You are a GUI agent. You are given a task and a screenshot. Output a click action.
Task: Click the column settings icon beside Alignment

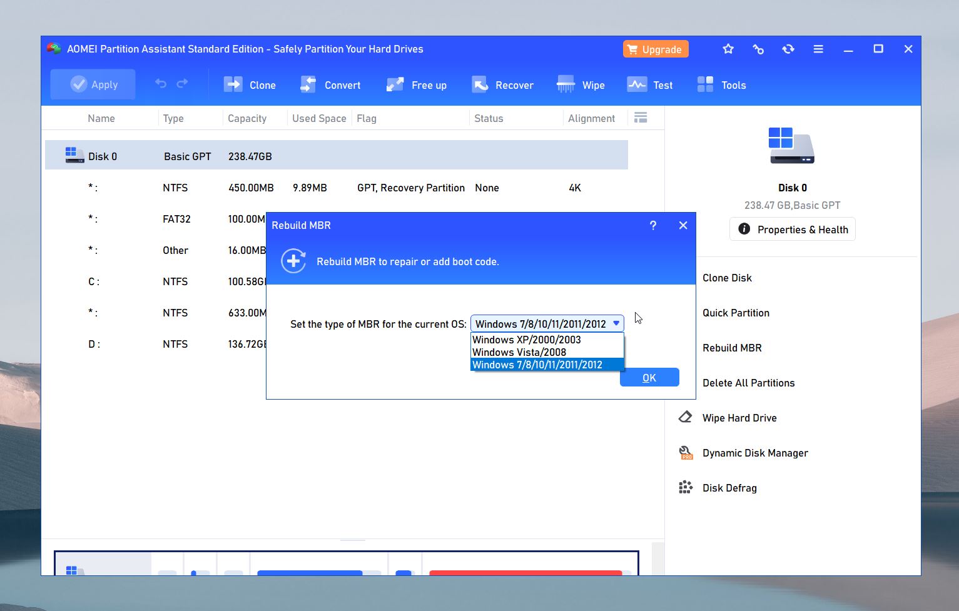pyautogui.click(x=641, y=118)
